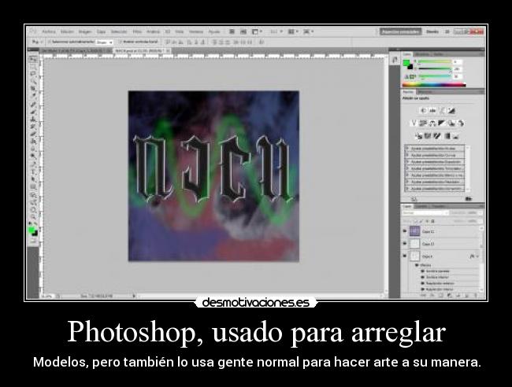
Task: Add a Selective Color adjustment
Action: click(456, 135)
